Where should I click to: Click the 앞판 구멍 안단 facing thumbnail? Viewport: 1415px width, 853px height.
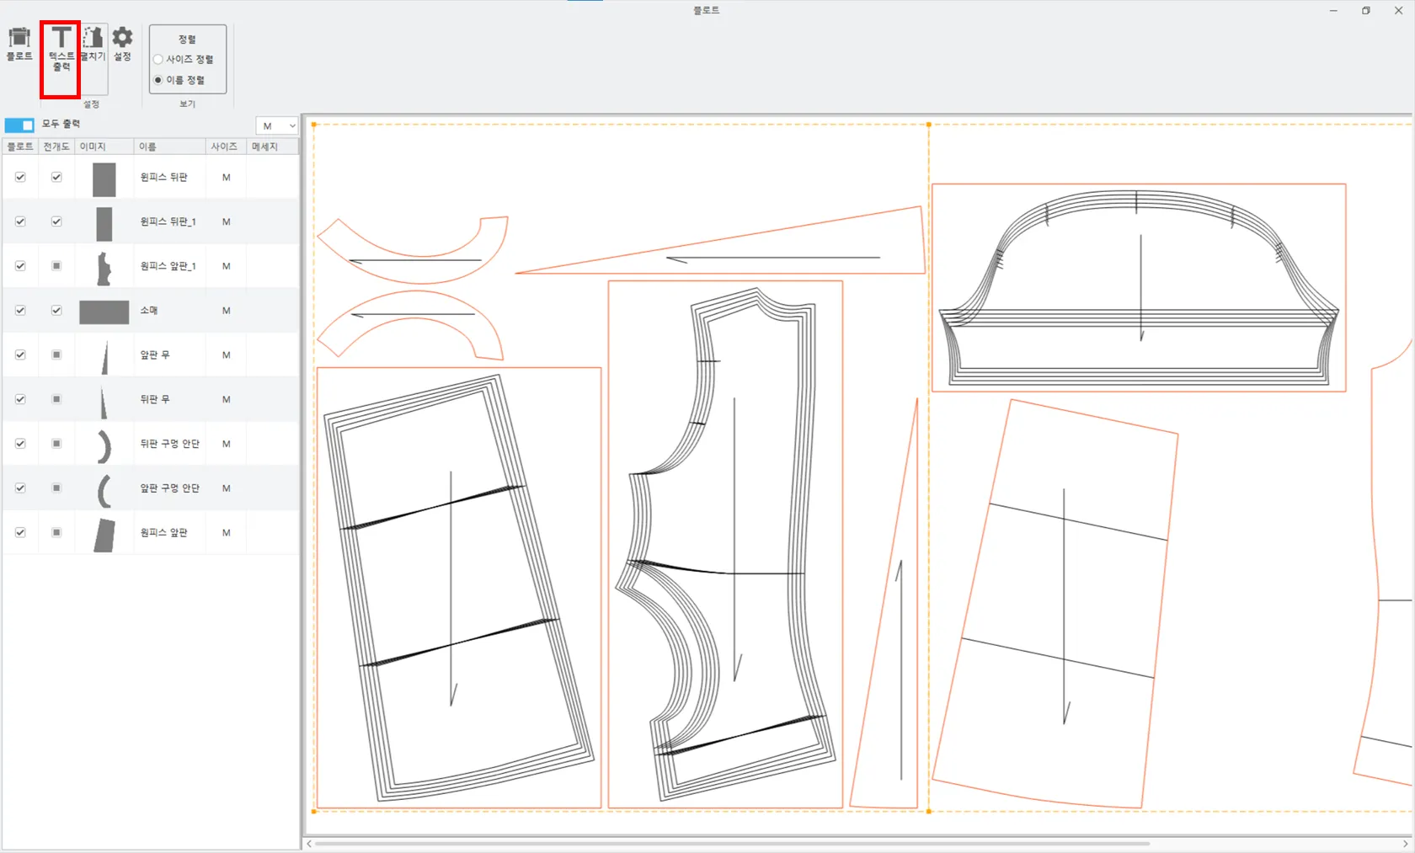coord(104,491)
